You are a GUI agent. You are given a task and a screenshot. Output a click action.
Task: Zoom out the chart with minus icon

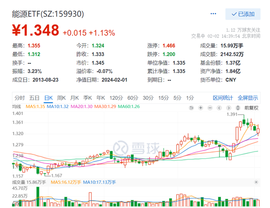(x=210, y=108)
